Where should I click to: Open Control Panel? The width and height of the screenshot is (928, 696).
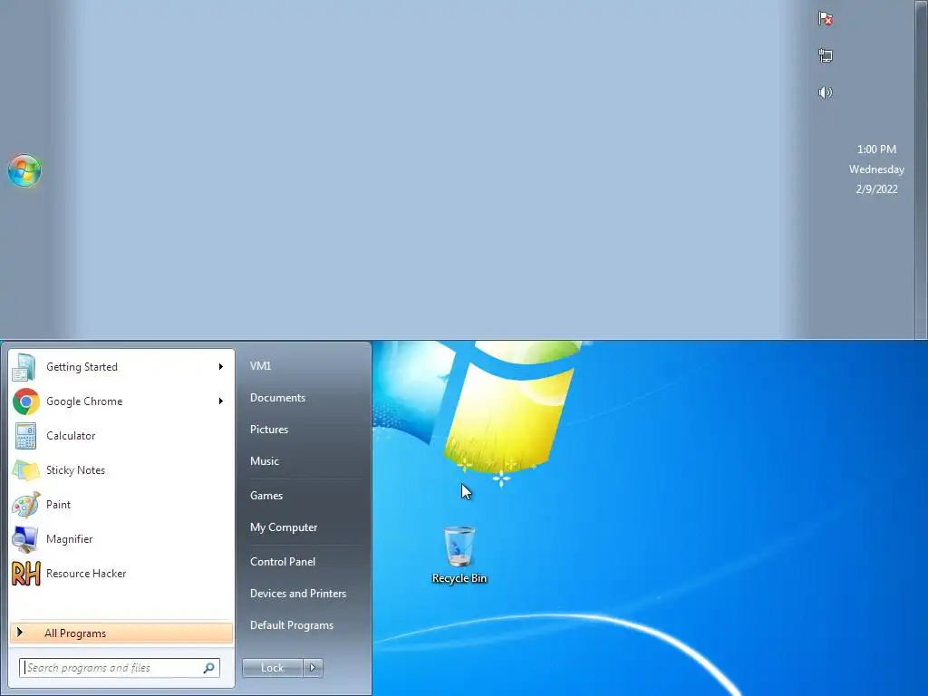(x=283, y=562)
